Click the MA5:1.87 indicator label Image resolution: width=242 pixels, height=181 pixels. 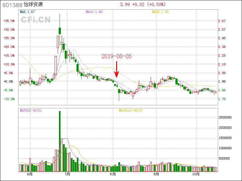pos(27,12)
